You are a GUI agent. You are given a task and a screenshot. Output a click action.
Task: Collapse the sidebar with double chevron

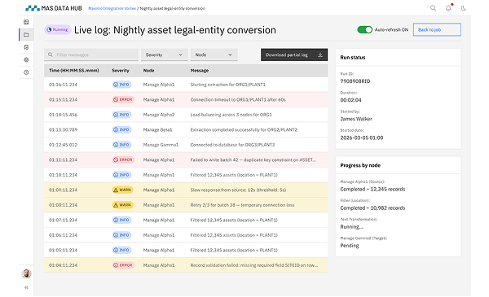[26, 287]
